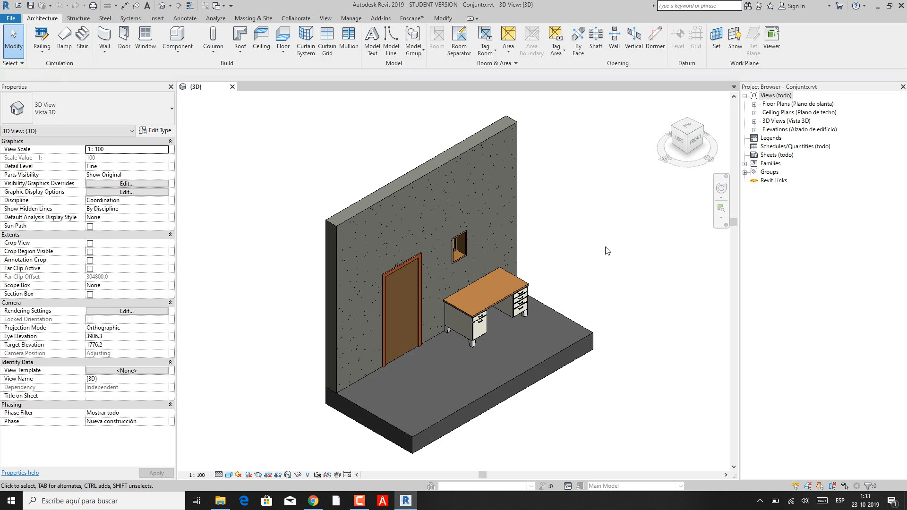The image size is (907, 510).
Task: Open the Rendering Settings Edit button
Action: [x=127, y=311]
